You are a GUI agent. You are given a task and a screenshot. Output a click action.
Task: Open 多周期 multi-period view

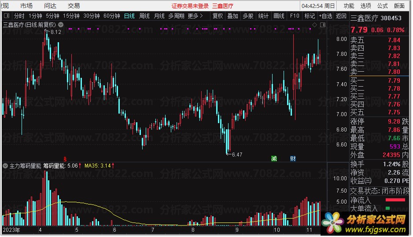176,16
